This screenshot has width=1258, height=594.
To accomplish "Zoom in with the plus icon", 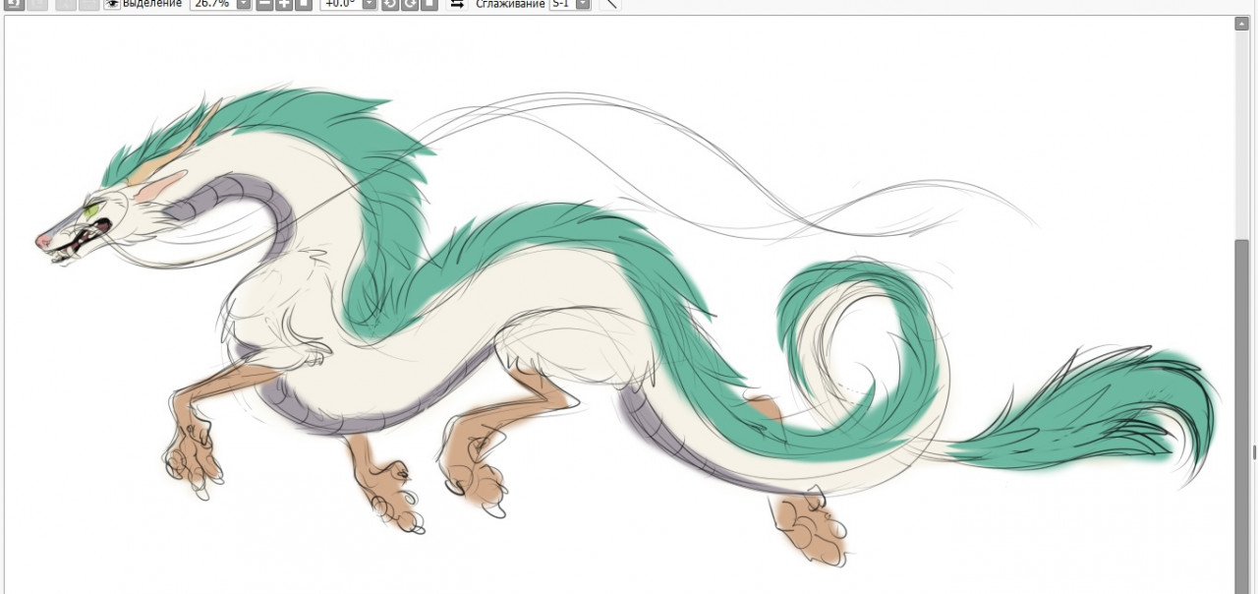I will point(284,4).
